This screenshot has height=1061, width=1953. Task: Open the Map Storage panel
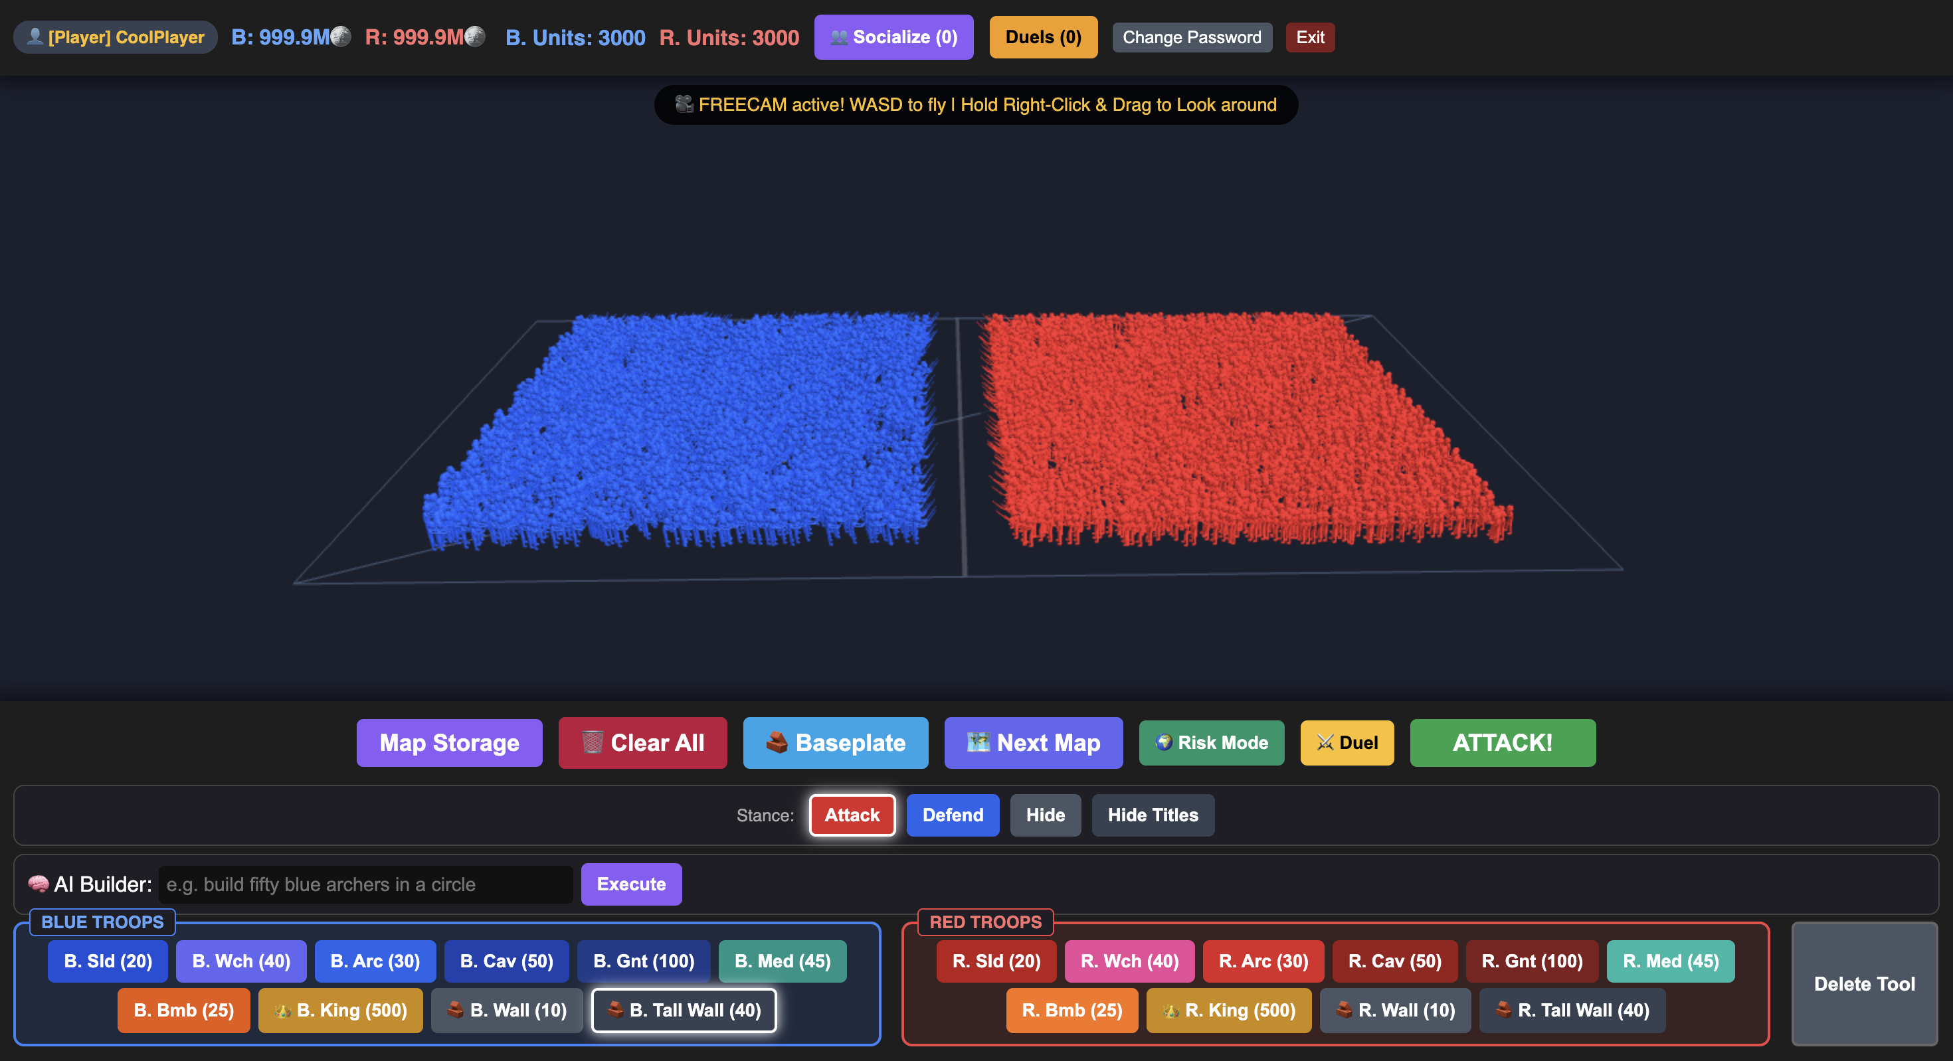tap(449, 743)
